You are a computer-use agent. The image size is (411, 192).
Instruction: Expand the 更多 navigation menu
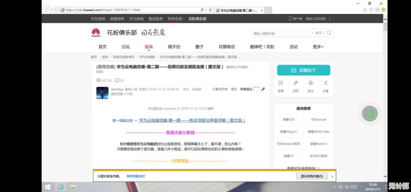click(x=318, y=47)
